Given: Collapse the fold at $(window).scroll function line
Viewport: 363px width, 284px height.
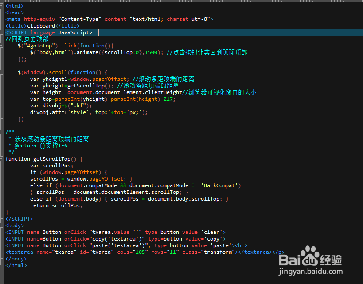Looking at the screenshot, I should [x=1, y=72].
